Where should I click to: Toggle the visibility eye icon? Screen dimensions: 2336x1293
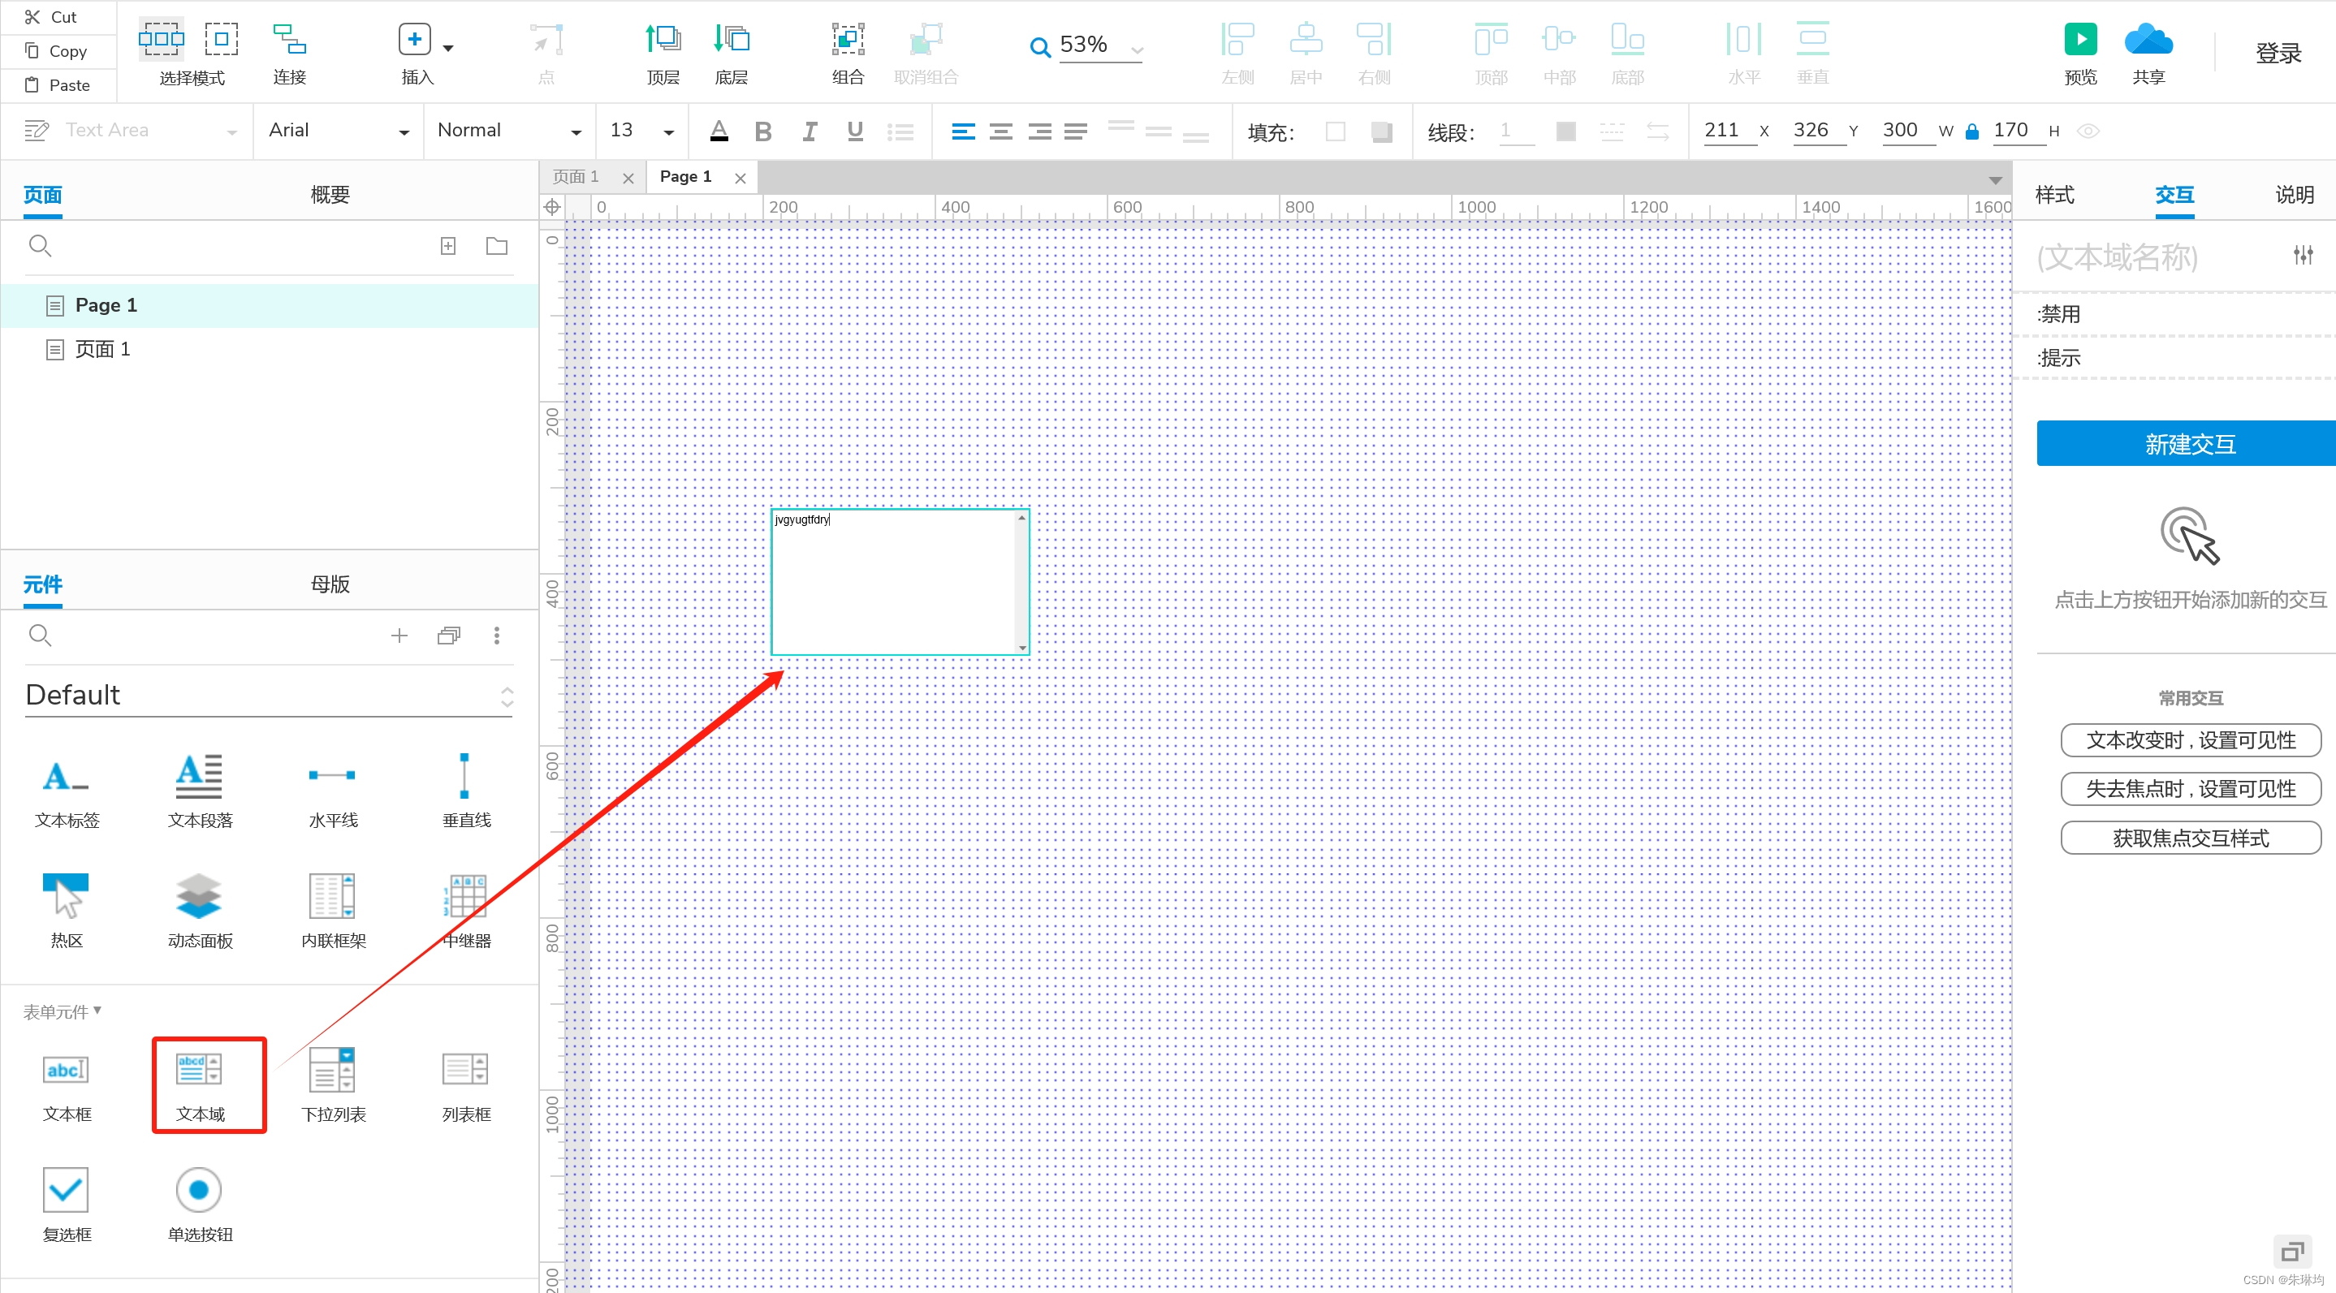(x=2088, y=131)
